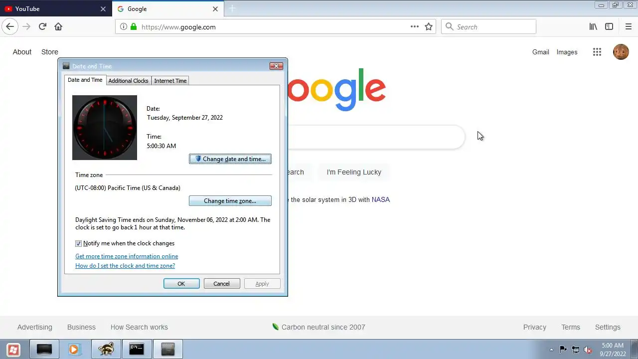Open the black monitor taskbar app
This screenshot has width=638, height=359.
click(44, 350)
